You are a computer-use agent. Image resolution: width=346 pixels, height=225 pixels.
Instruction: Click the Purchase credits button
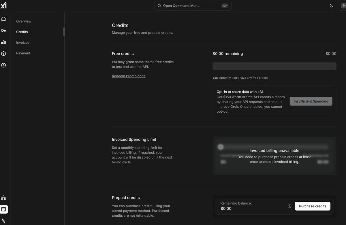[x=313, y=206]
